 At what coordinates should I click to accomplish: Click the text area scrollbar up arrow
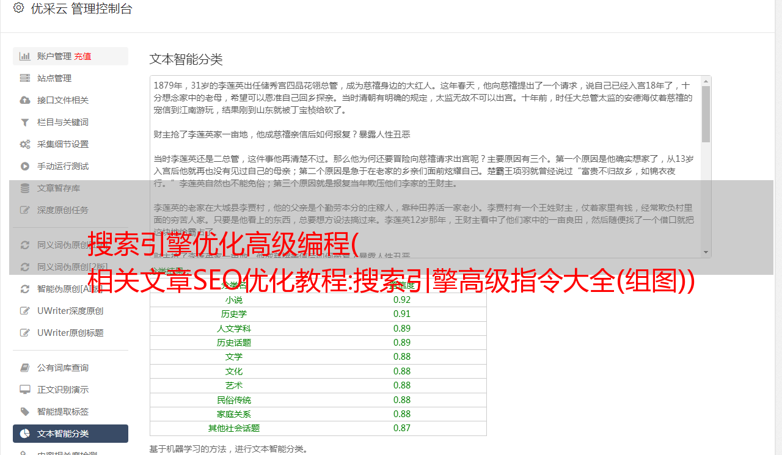click(706, 81)
